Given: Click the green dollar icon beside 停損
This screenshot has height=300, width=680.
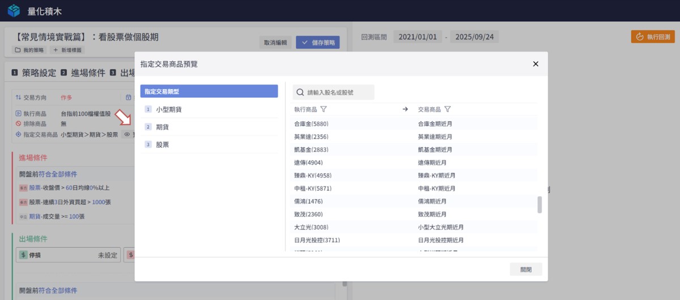Looking at the screenshot, I should [24, 255].
